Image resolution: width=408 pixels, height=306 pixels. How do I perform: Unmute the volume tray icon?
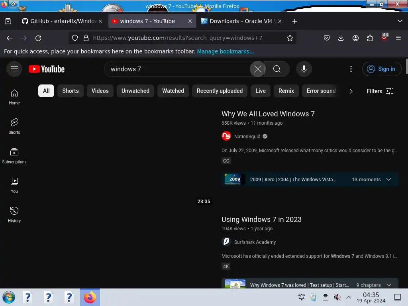pos(337,297)
